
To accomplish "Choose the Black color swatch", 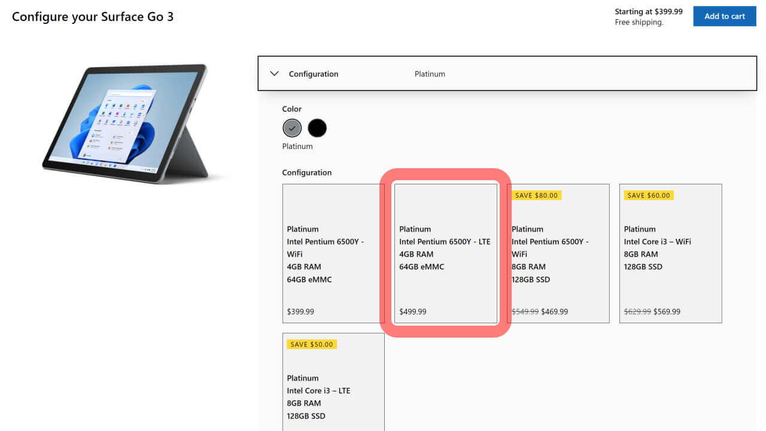I will click(x=317, y=128).
